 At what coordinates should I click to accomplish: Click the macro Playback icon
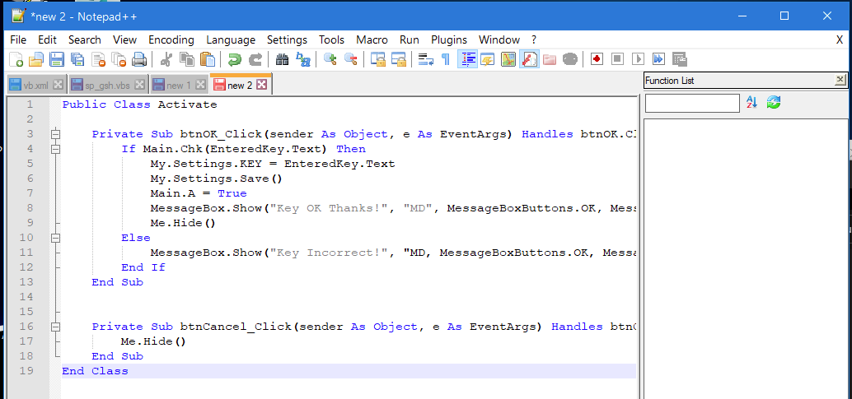pos(638,59)
